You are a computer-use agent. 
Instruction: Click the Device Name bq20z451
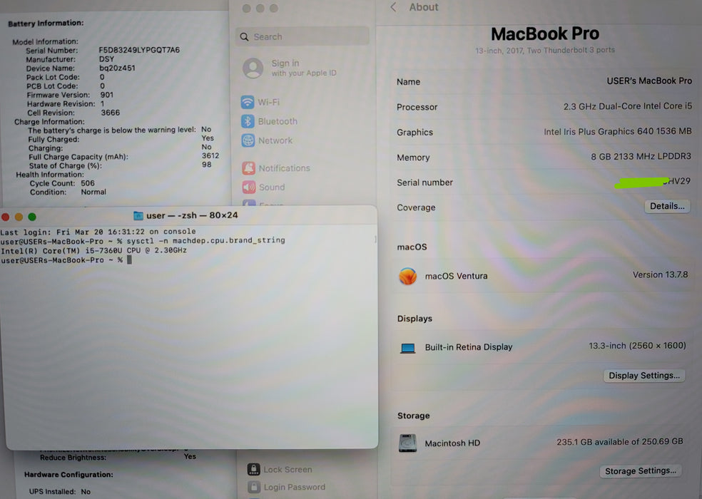117,68
